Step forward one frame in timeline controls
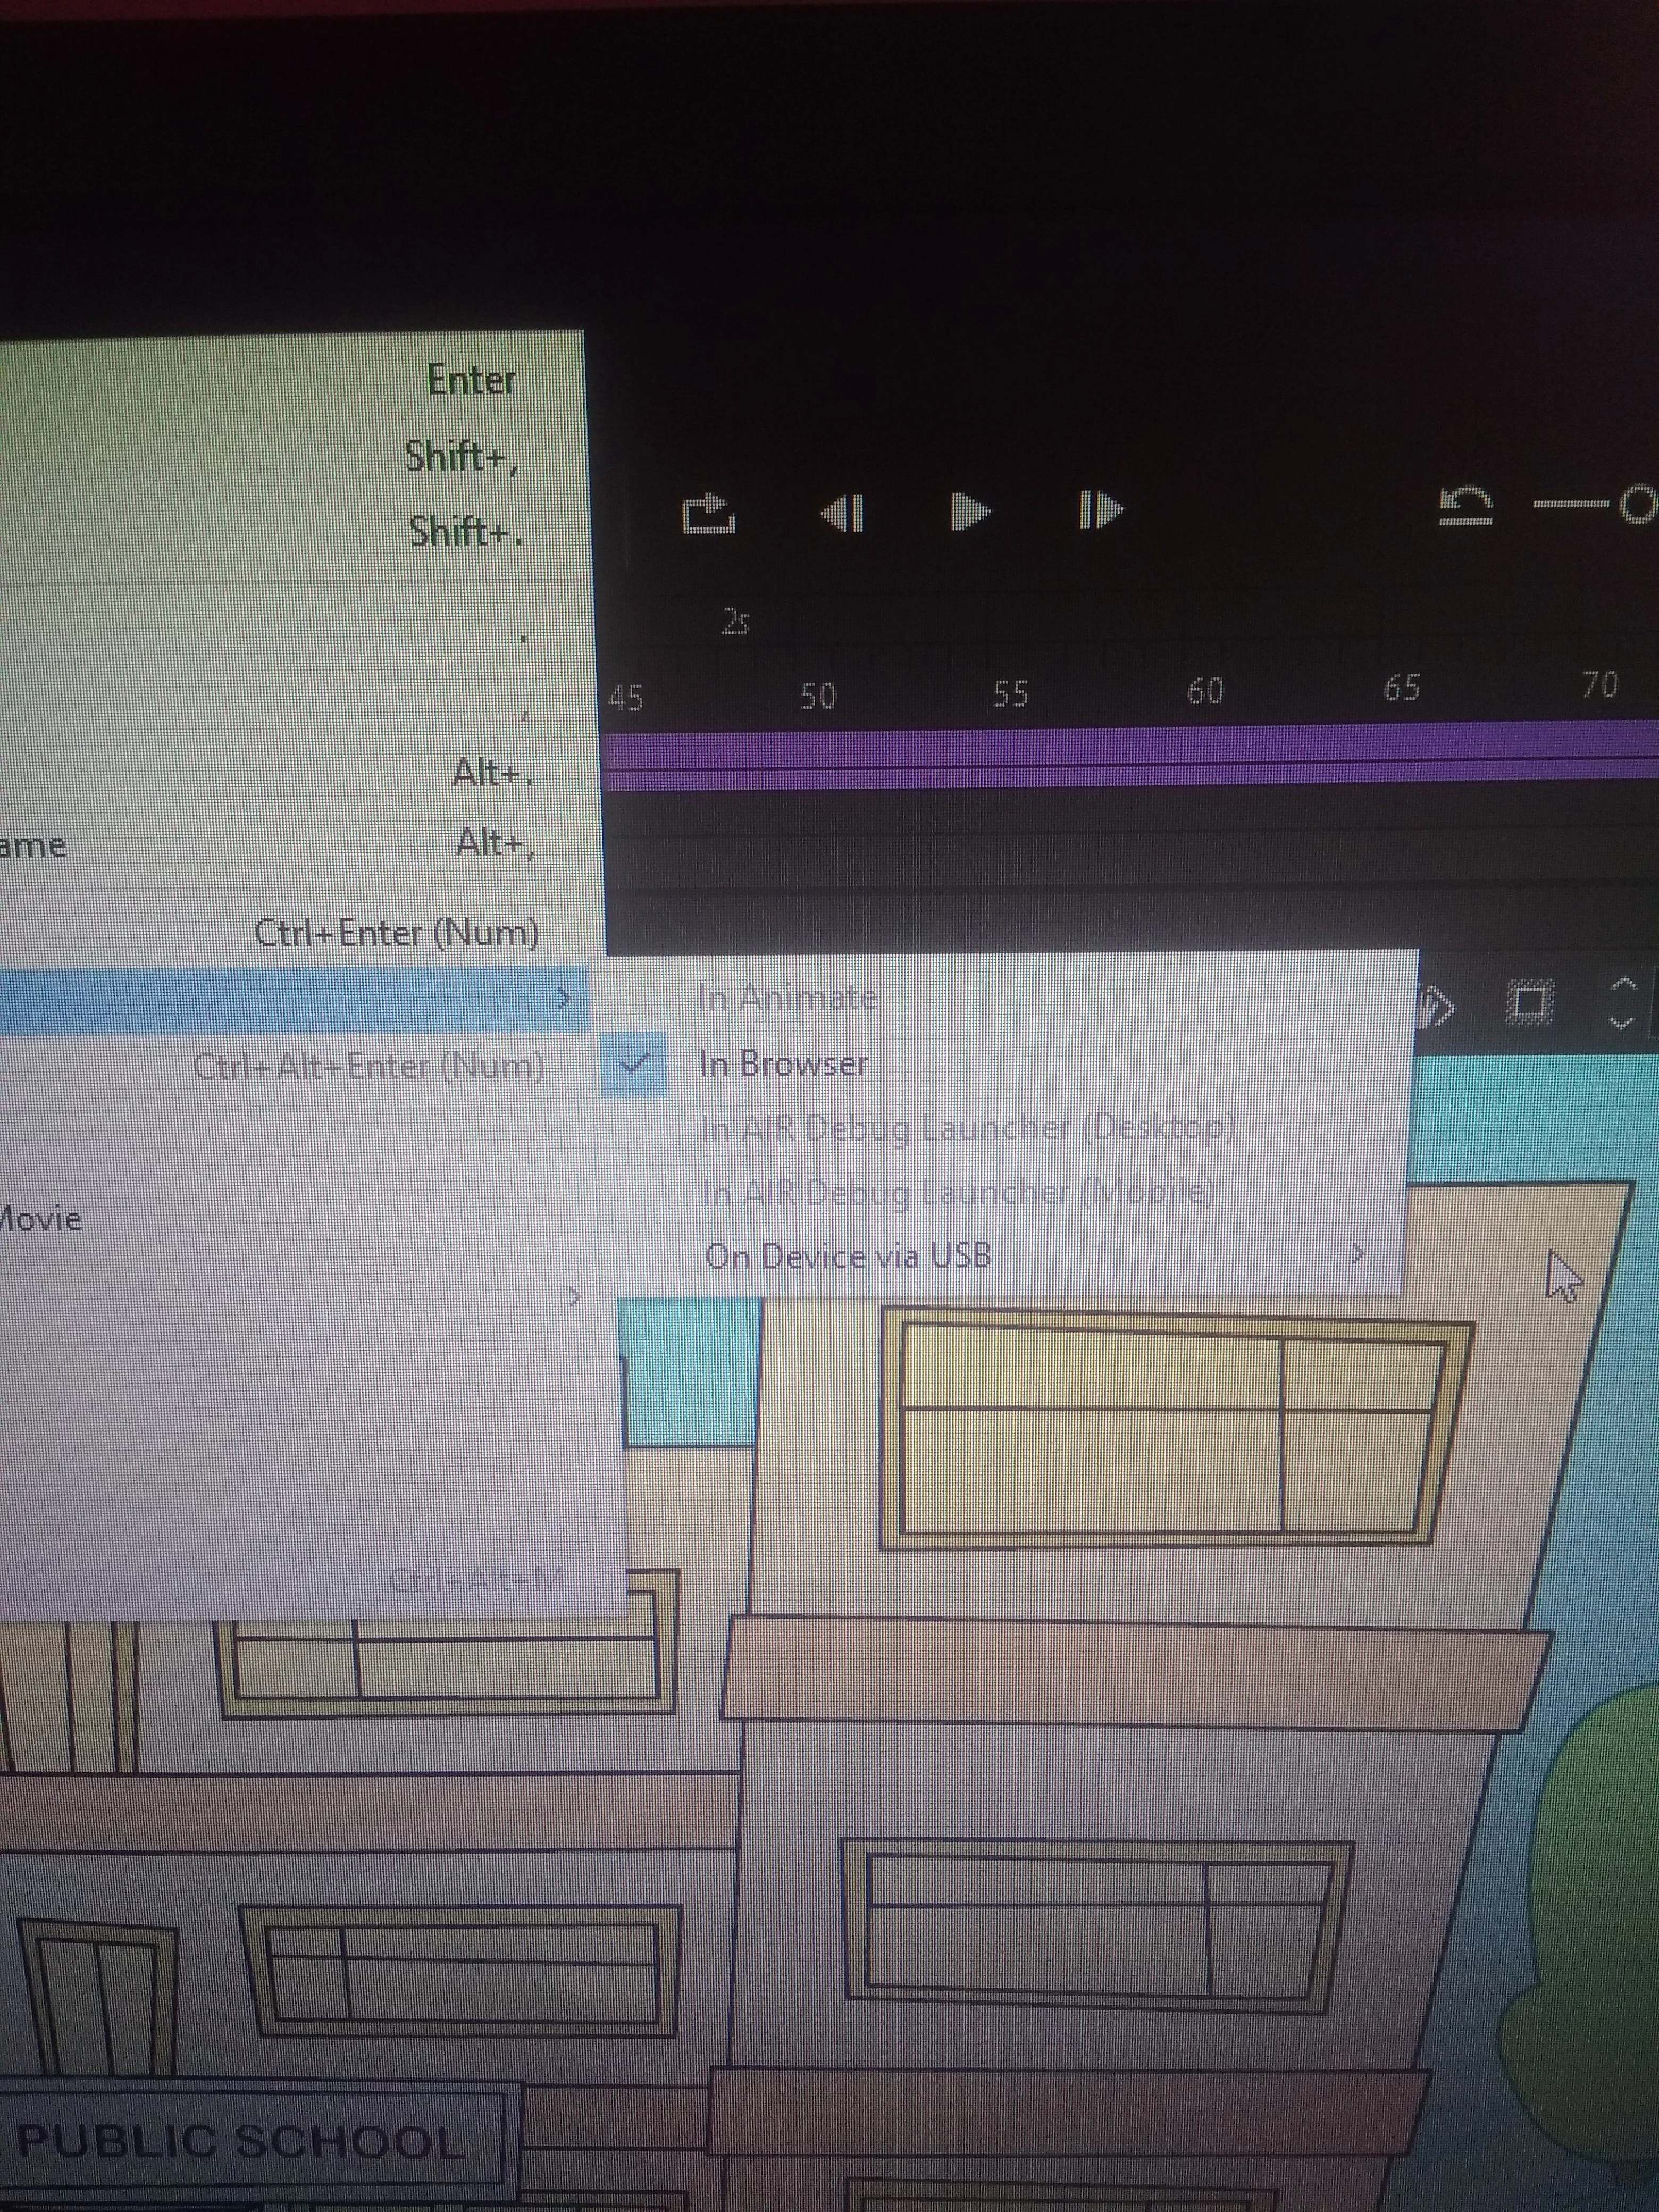 (1101, 510)
